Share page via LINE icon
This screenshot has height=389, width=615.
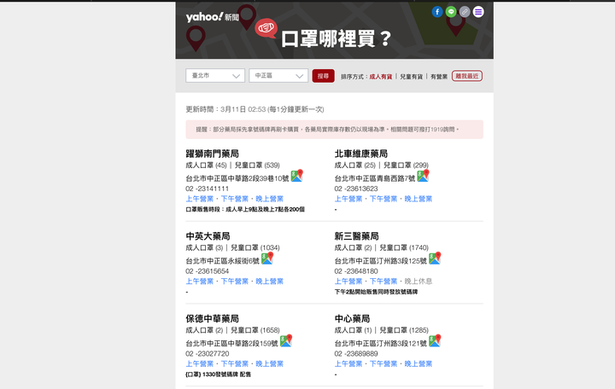coord(451,12)
